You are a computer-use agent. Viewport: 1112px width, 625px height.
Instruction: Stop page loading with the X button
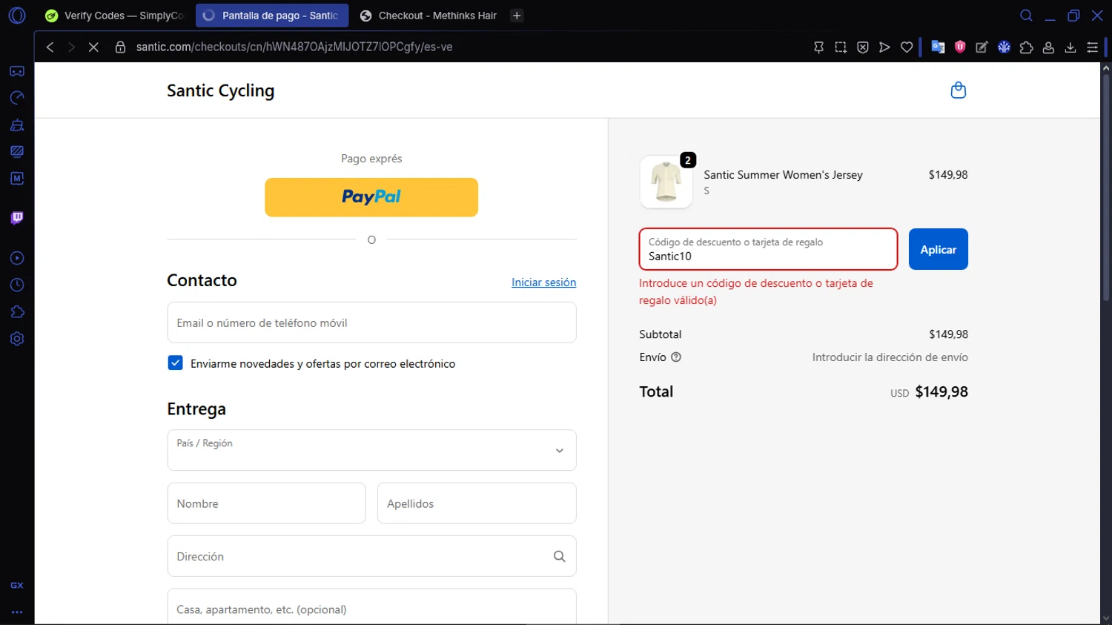tap(93, 47)
